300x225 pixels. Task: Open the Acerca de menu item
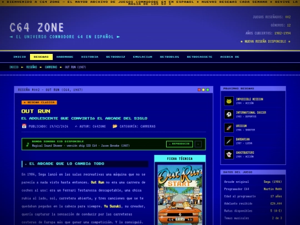tap(230, 57)
